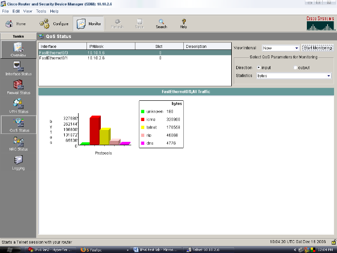Go to Home in the toolbar
Screen dimensions: 337x253
15,23
